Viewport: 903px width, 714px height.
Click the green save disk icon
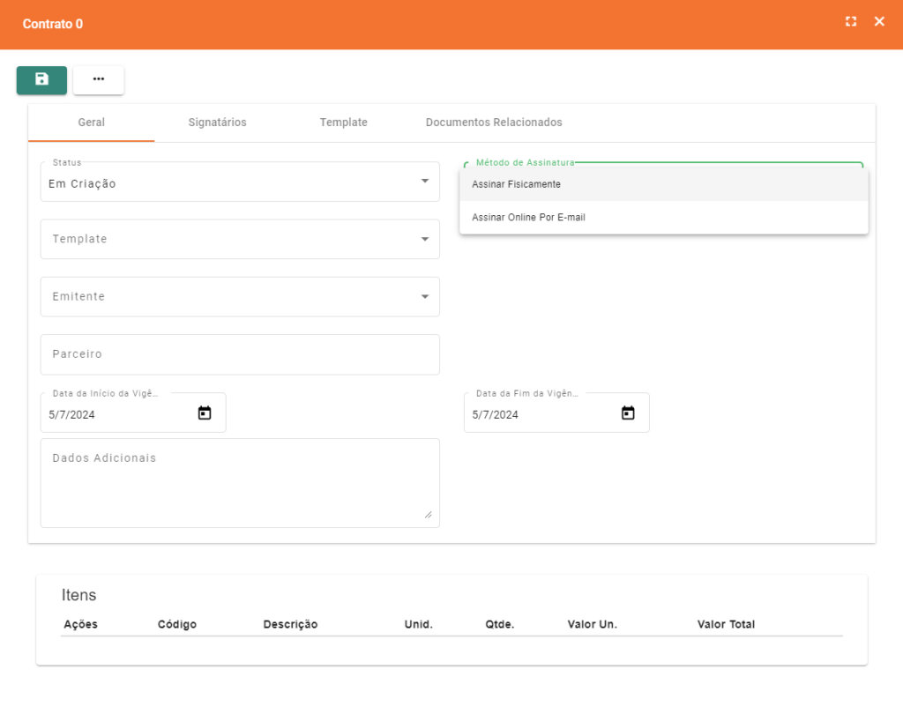pos(41,79)
